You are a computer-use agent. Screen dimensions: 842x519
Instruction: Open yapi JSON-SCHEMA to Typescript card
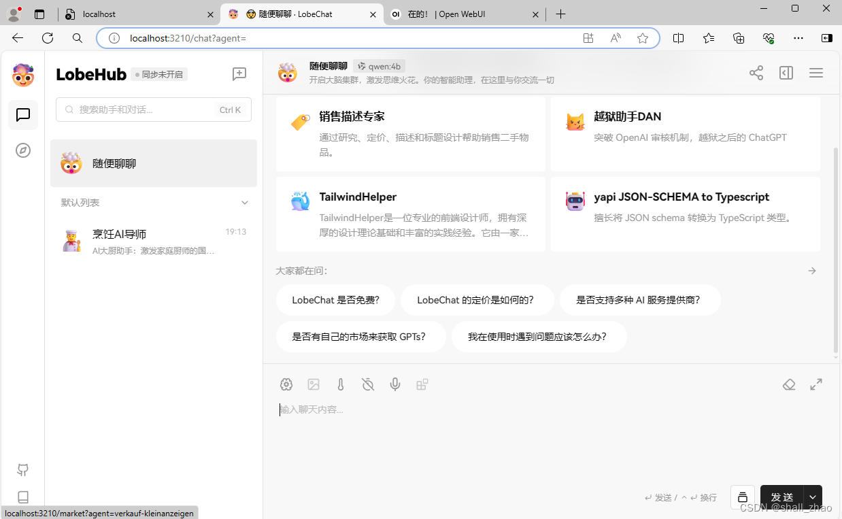coord(686,214)
